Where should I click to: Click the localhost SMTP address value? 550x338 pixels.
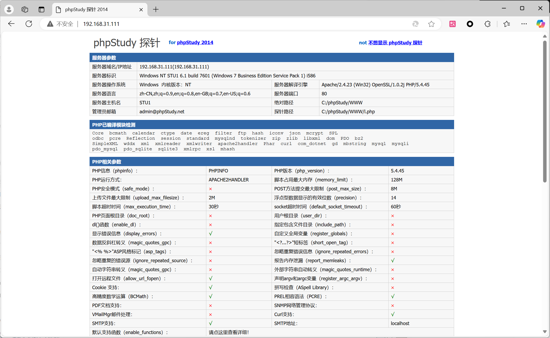click(400, 323)
